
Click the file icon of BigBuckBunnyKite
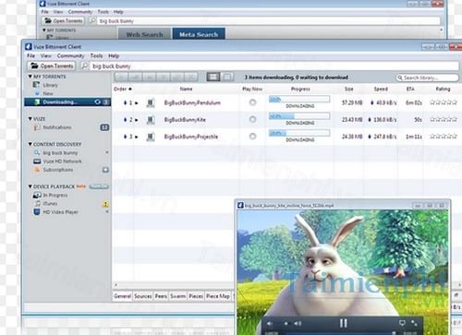[x=151, y=120]
